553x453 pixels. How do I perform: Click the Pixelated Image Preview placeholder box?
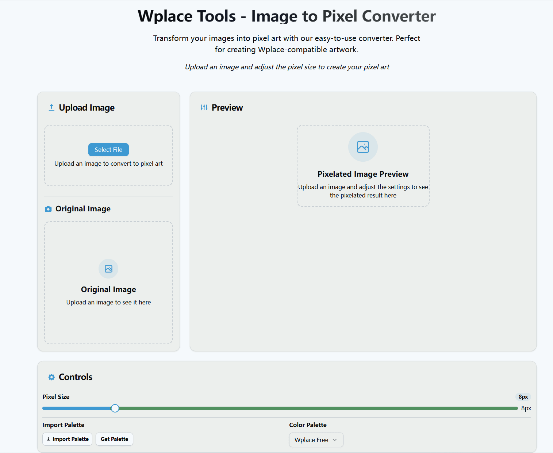[x=363, y=166]
